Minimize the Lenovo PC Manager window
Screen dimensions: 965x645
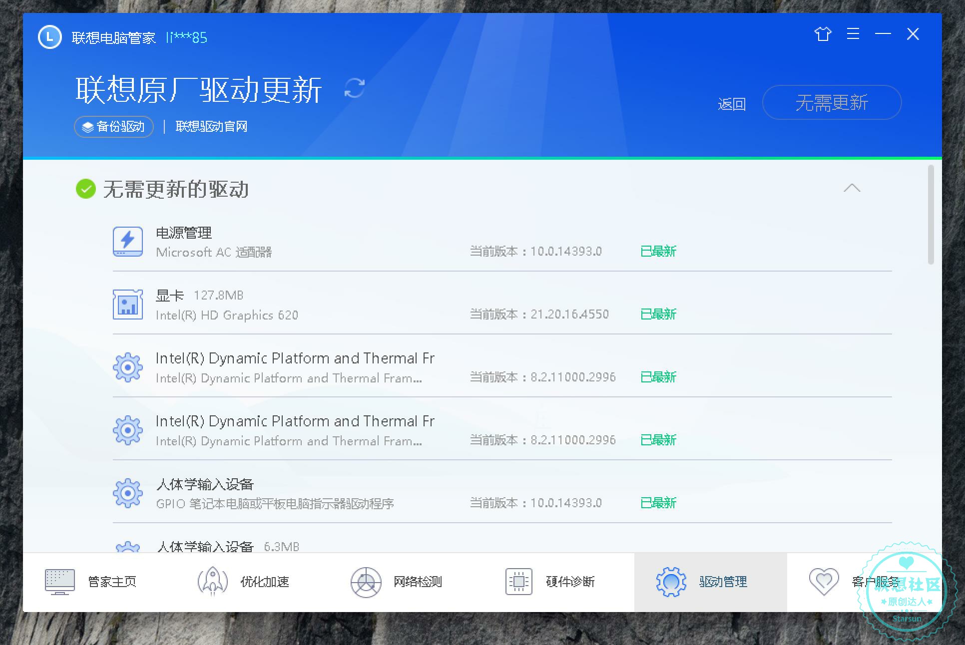883,34
